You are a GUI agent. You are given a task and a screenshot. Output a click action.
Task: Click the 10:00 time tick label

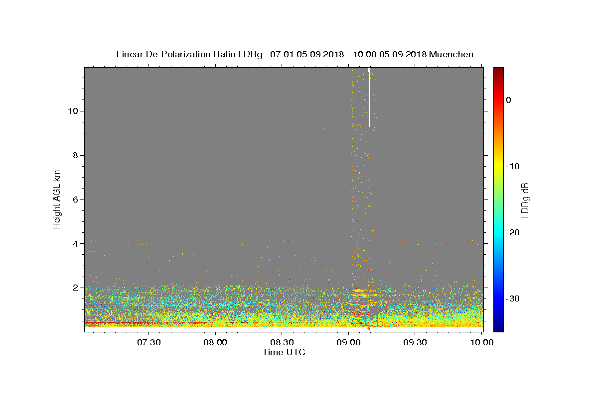[x=482, y=342]
